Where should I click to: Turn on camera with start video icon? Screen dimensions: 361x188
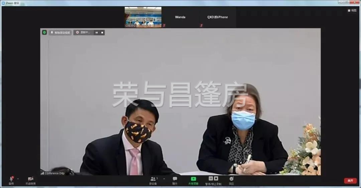[30, 179]
